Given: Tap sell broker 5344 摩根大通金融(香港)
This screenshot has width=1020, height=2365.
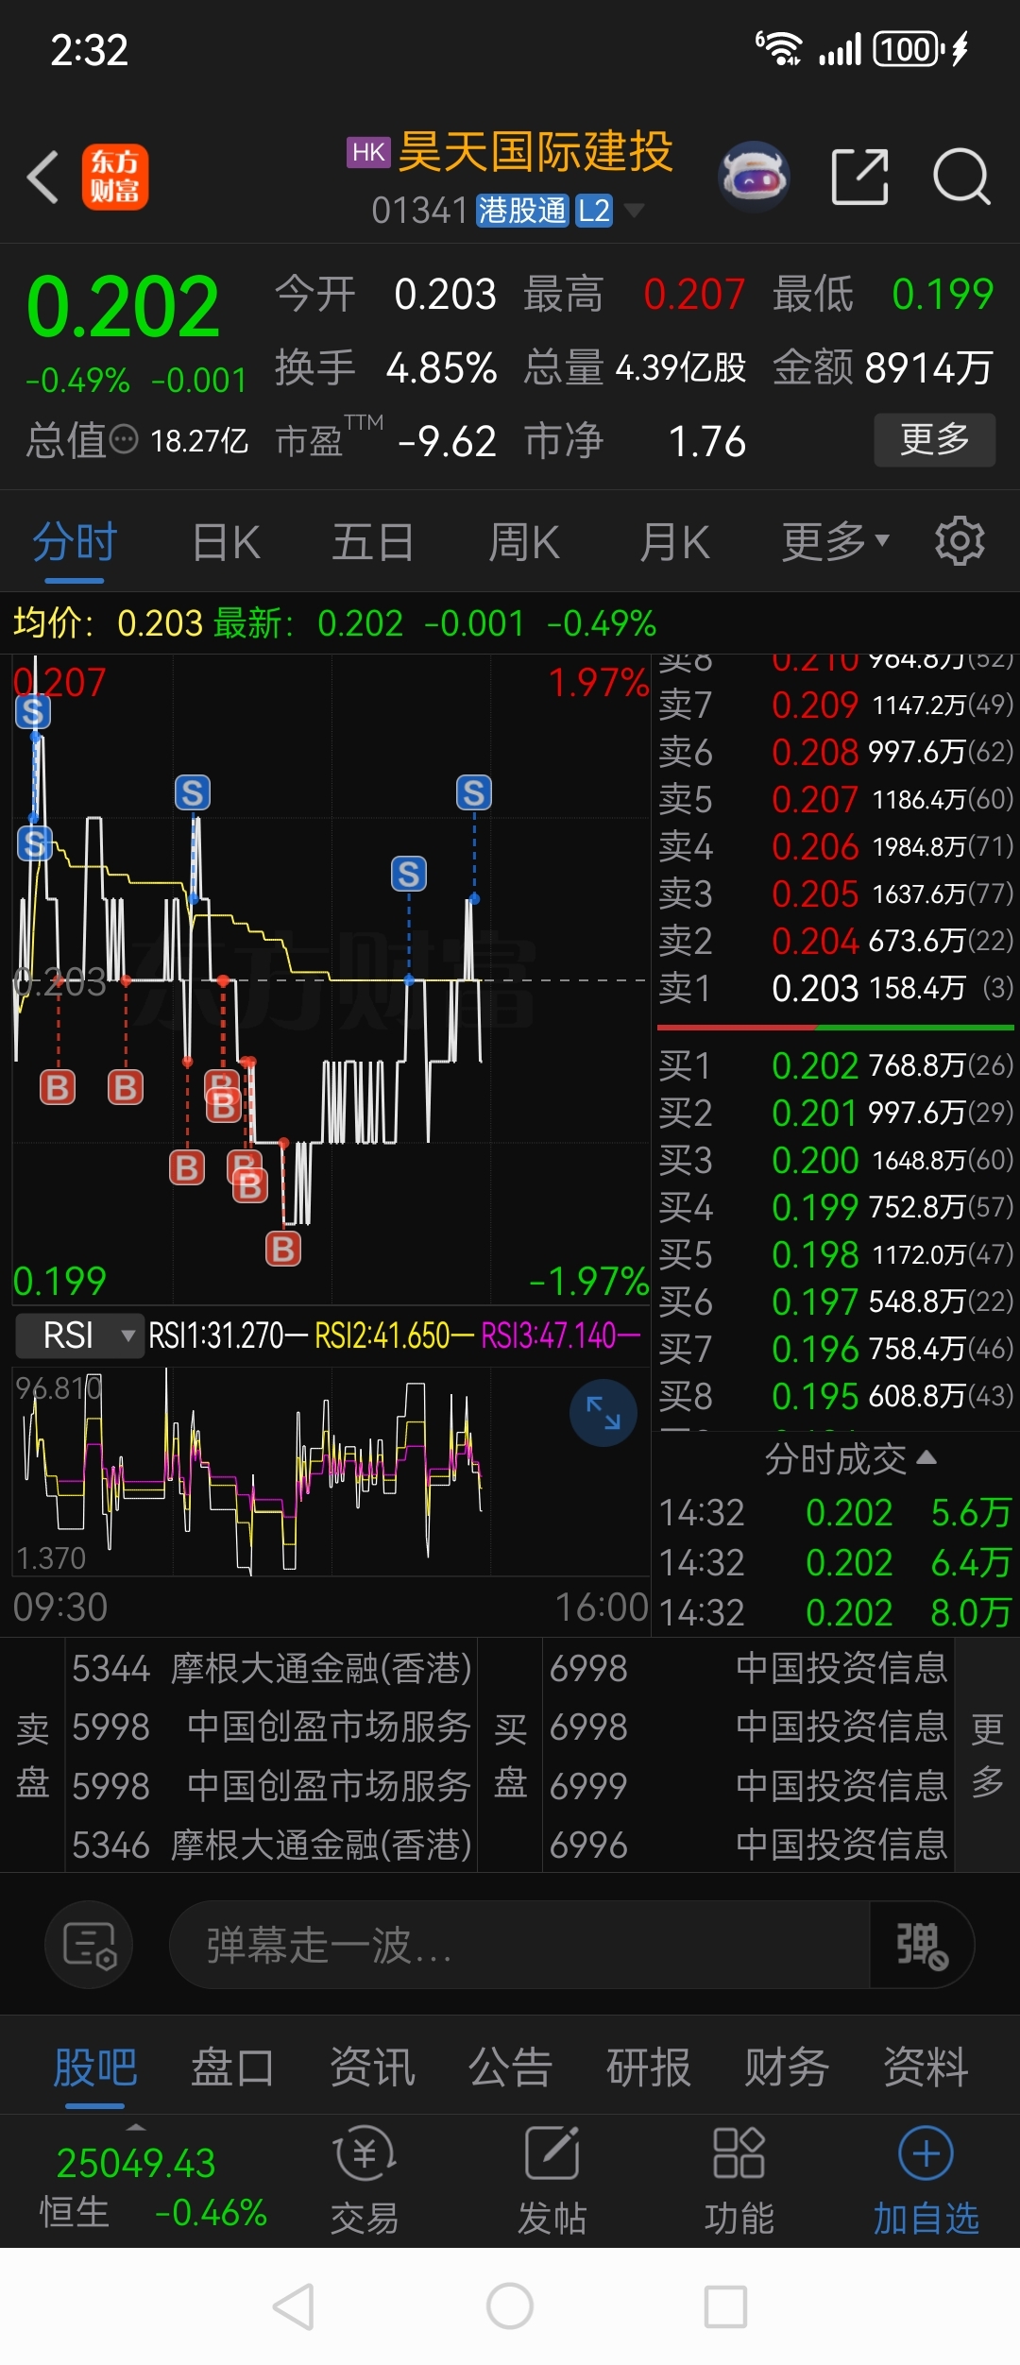Looking at the screenshot, I should pos(272,1668).
